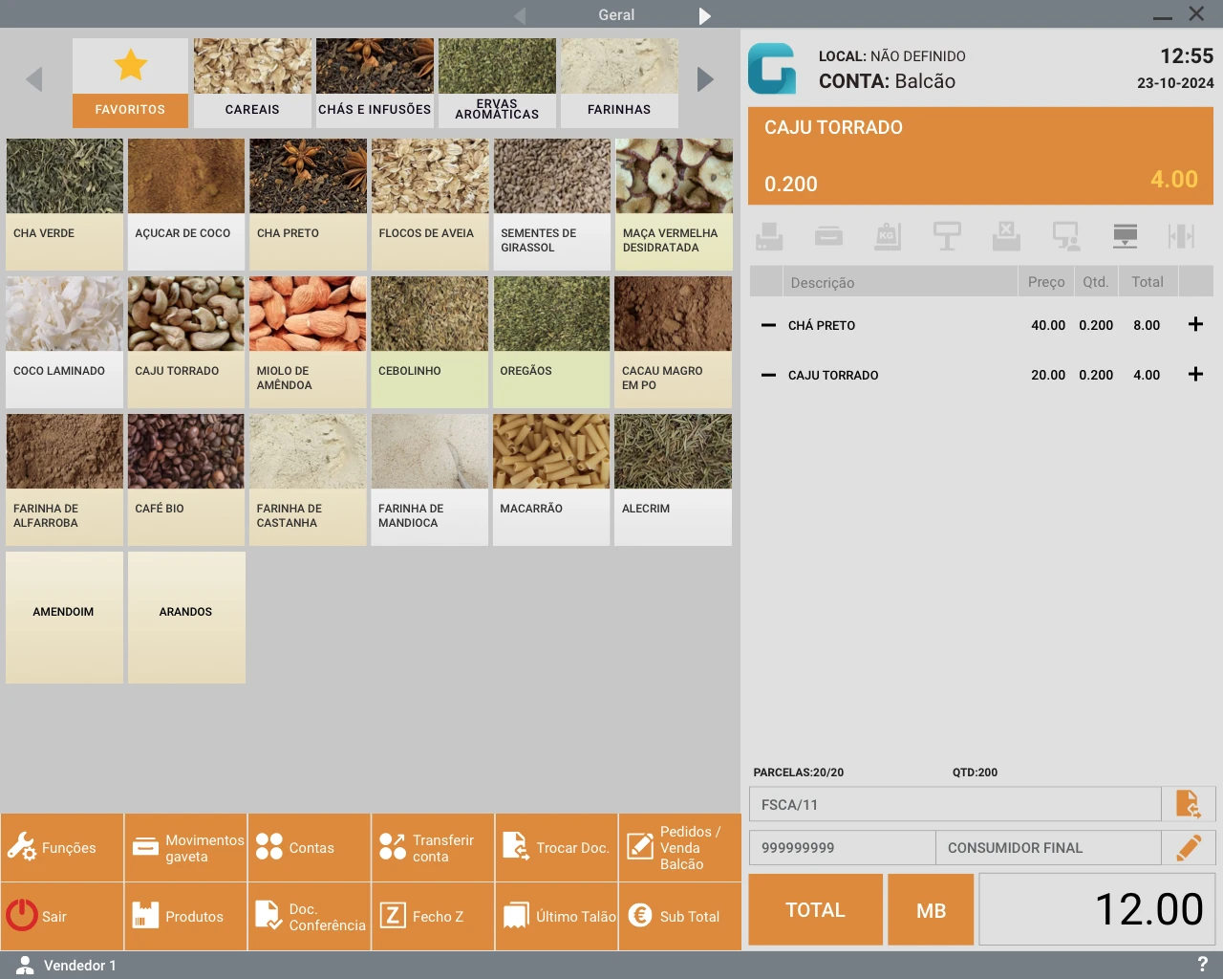The image size is (1223, 979).
Task: Click the pencil icon to edit customer
Action: (x=1189, y=848)
